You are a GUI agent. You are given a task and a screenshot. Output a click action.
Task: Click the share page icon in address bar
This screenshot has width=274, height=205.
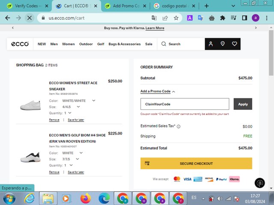coord(165,18)
